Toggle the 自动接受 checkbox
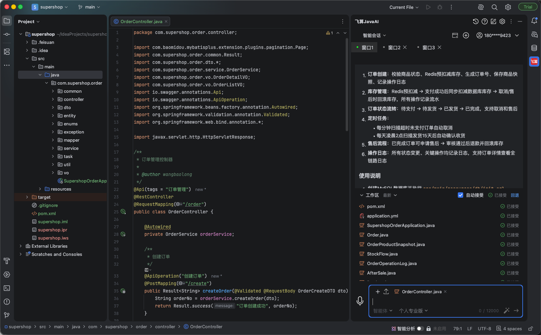This screenshot has width=541, height=335. pos(461,195)
